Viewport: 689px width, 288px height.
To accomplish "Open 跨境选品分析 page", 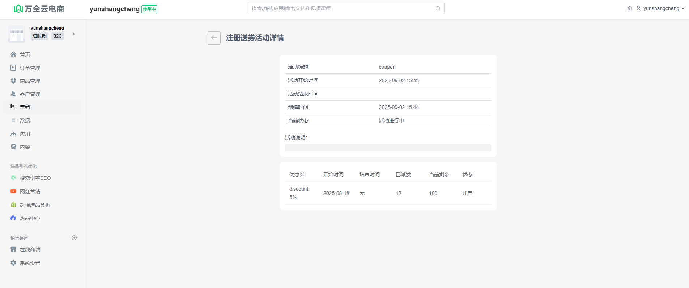I will [x=35, y=205].
